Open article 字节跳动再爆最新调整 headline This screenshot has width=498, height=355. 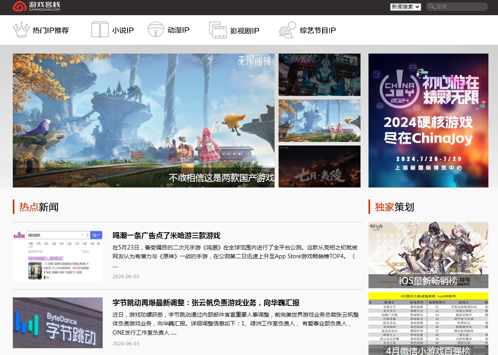tap(206, 303)
